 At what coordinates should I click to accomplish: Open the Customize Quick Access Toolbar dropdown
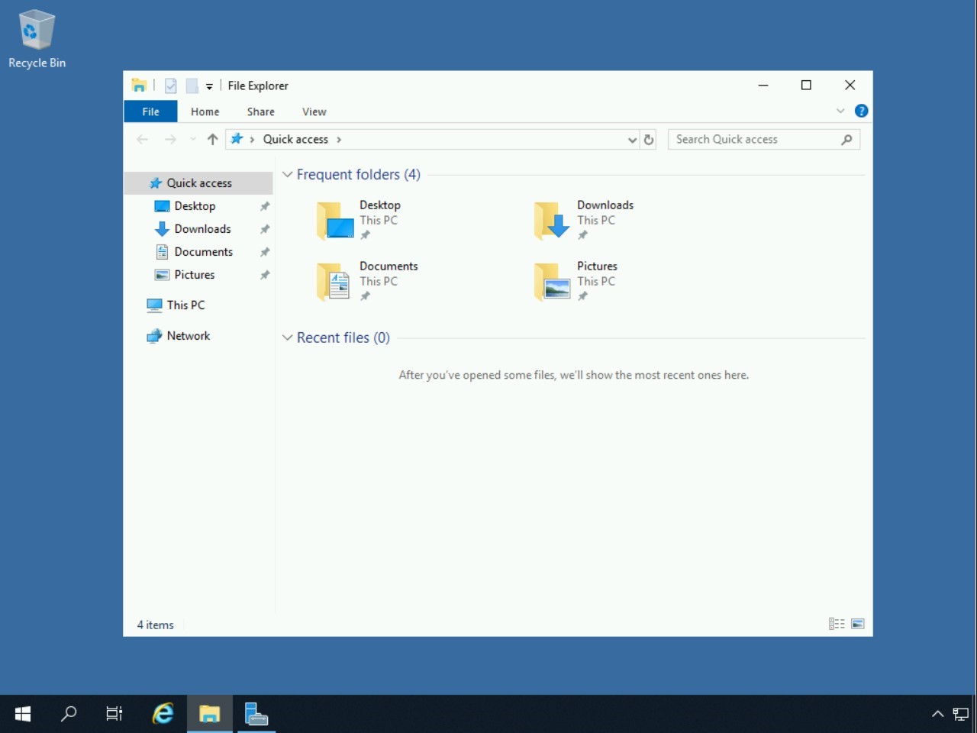209,86
